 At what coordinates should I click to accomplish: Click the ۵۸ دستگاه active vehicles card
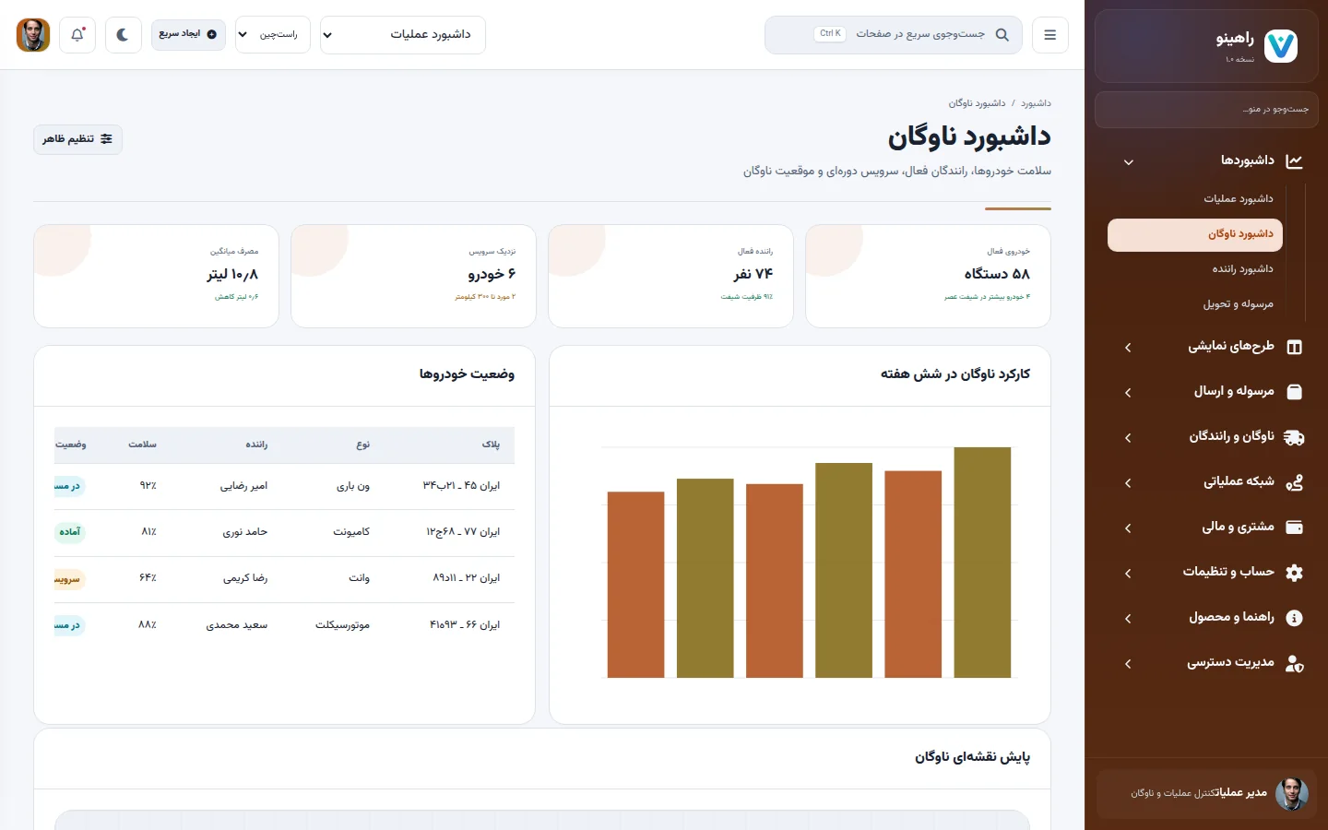point(928,276)
